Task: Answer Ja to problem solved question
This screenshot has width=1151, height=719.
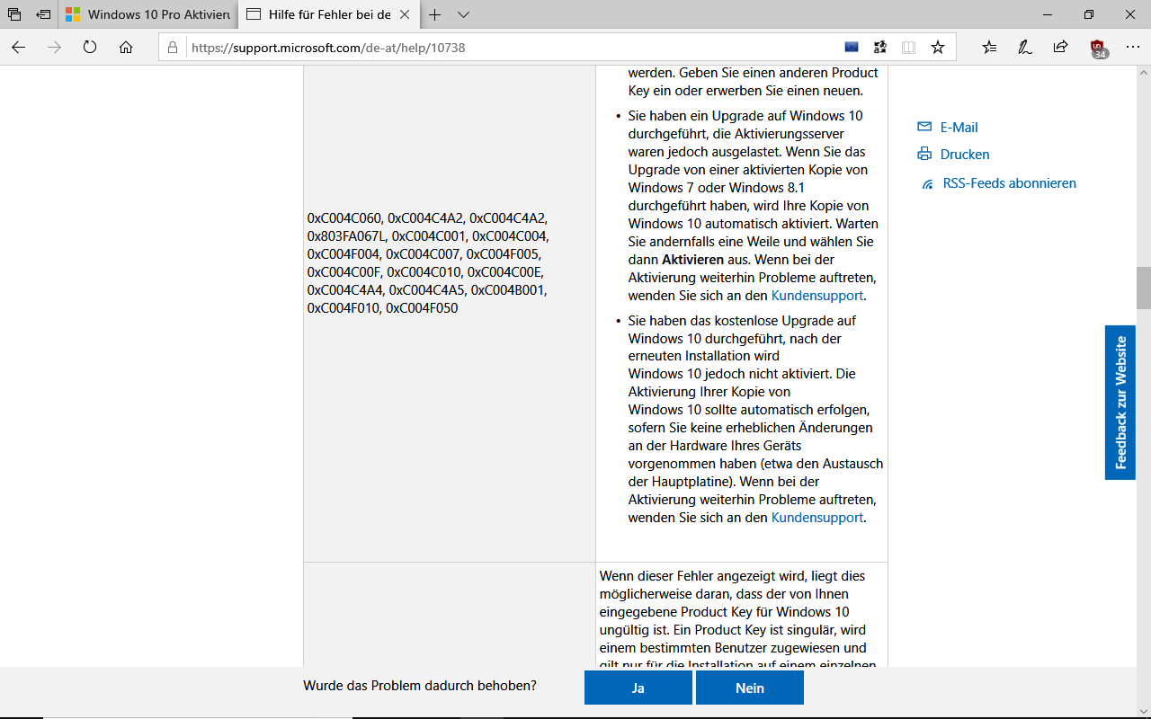Action: pyautogui.click(x=638, y=688)
